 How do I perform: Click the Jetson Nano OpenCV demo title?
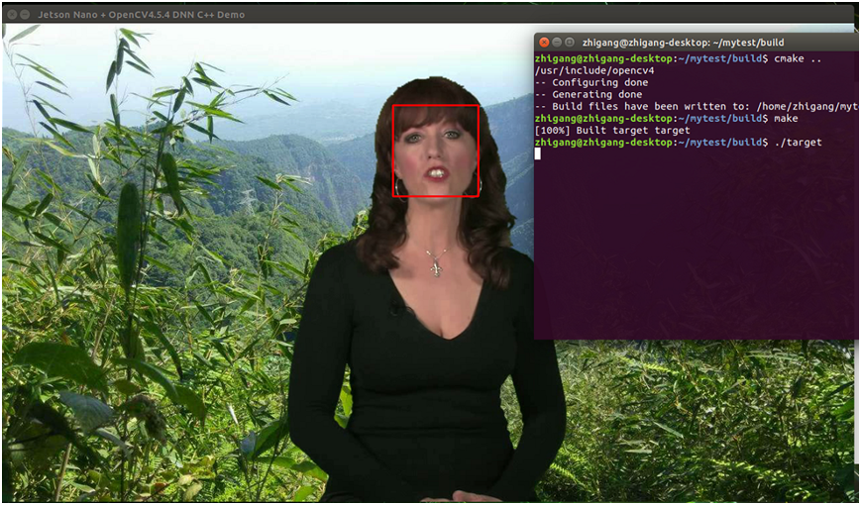point(141,15)
